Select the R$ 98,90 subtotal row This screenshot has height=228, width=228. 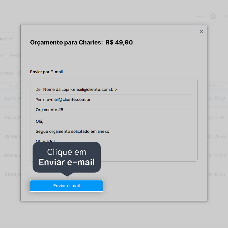[x=216, y=174]
